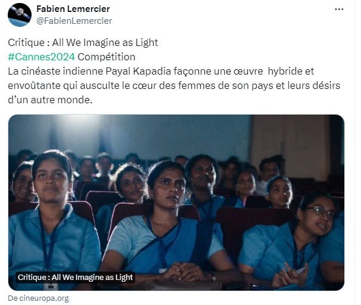
Task: Click the woman with a lanyard at image left
Action: (52, 219)
